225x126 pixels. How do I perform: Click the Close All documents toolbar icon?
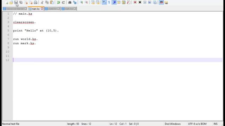(31, 2)
